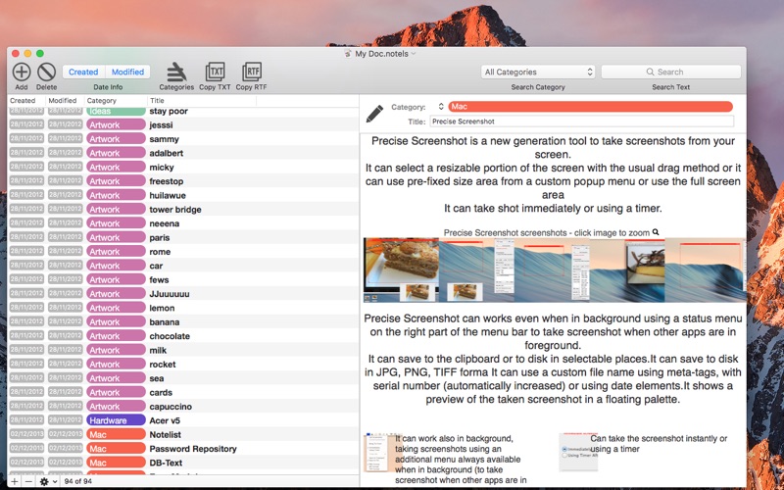The height and width of the screenshot is (490, 784).
Task: Select the Password Repository note
Action: (x=193, y=449)
